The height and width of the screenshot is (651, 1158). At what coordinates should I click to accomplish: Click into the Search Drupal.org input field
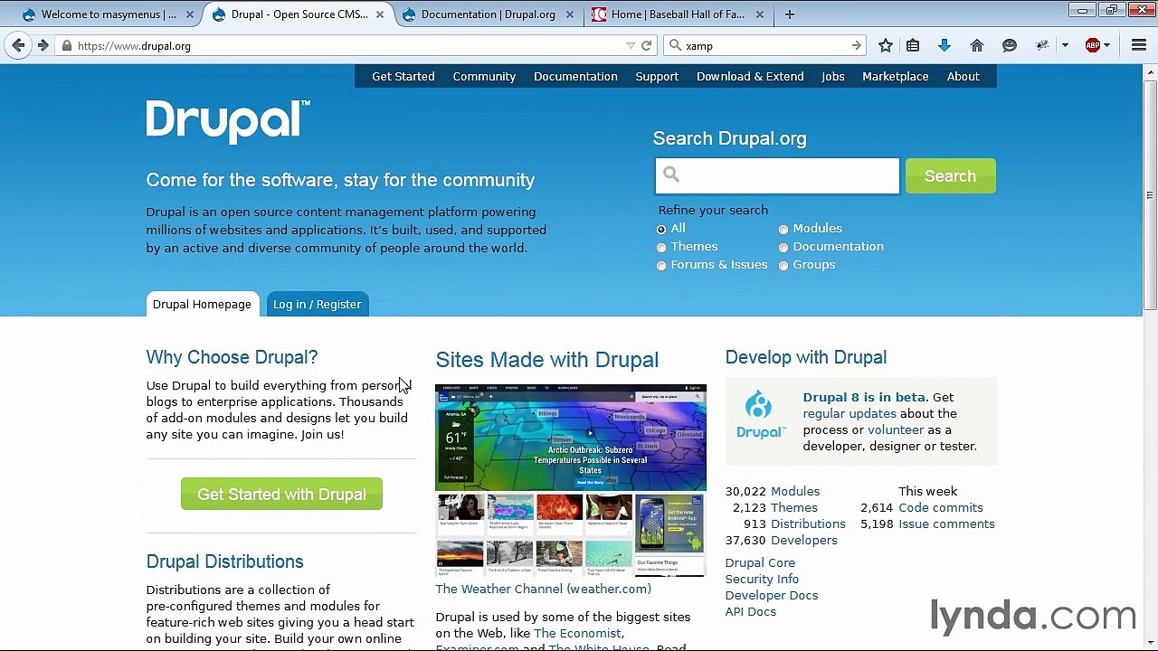tap(777, 176)
